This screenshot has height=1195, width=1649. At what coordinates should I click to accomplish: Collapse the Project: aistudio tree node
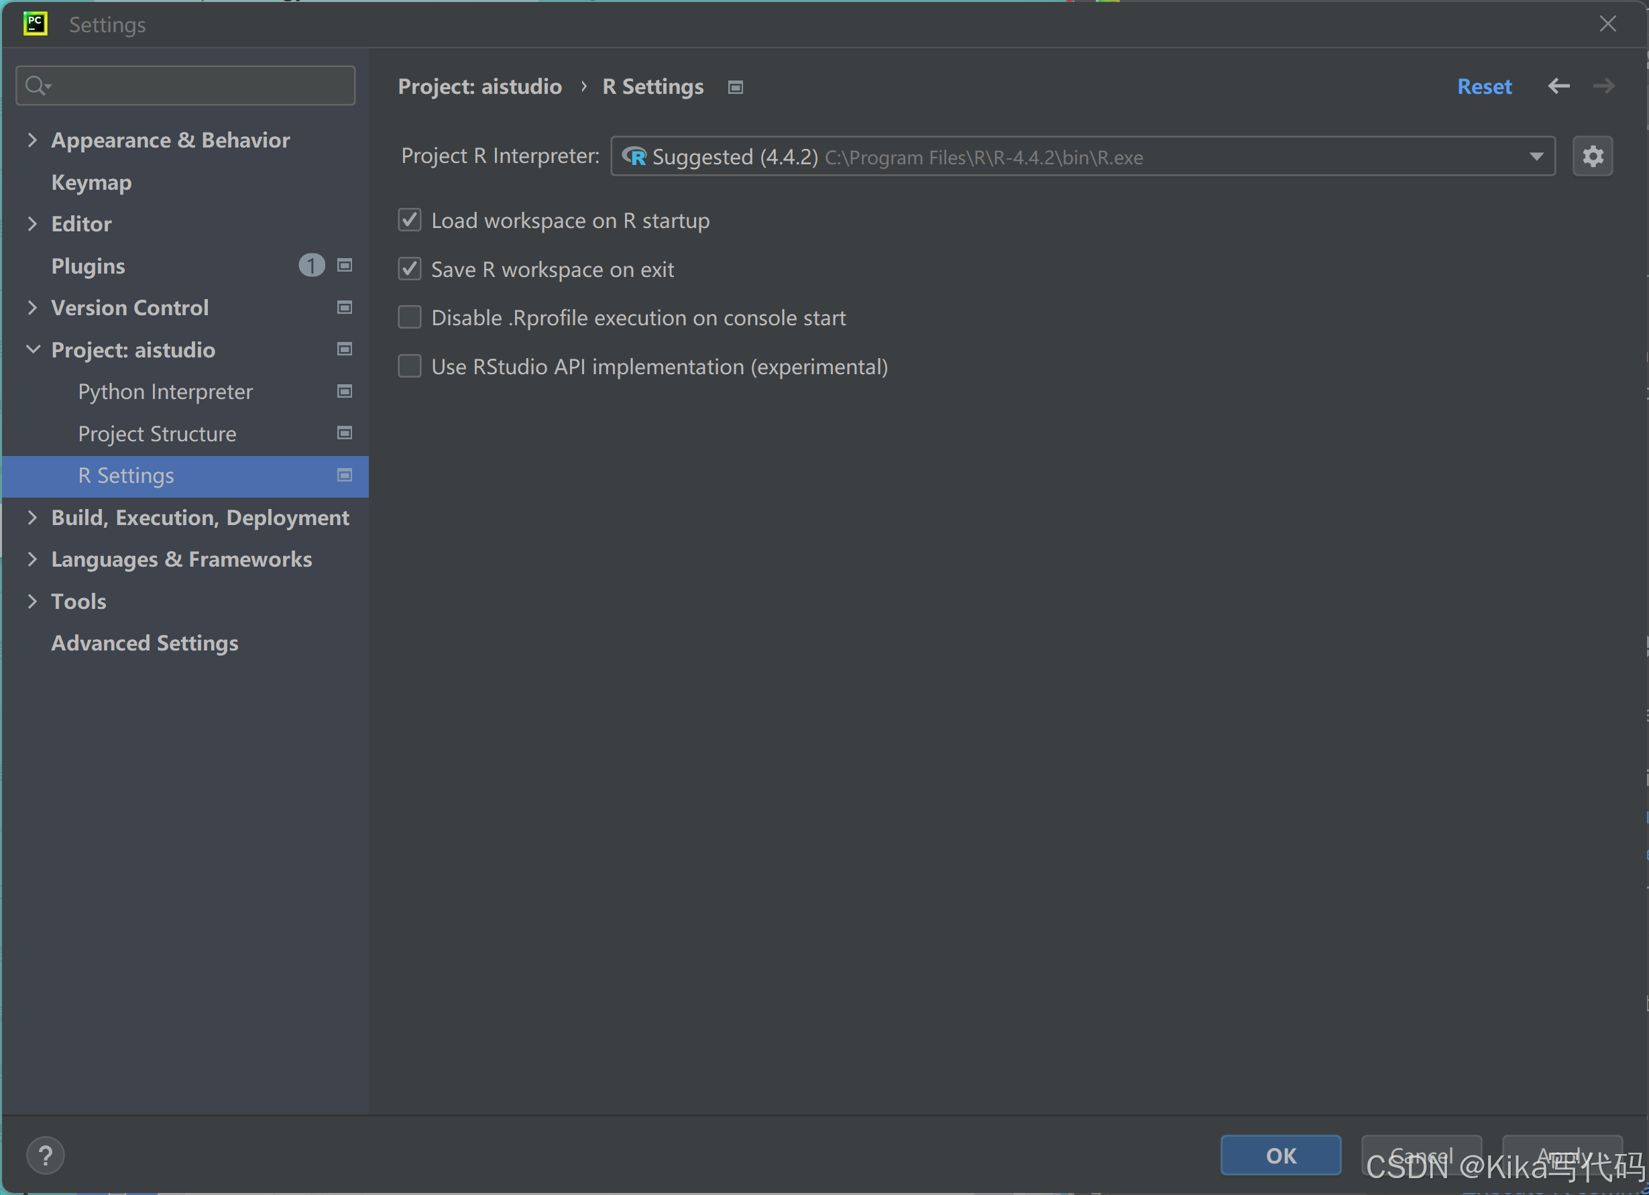32,349
